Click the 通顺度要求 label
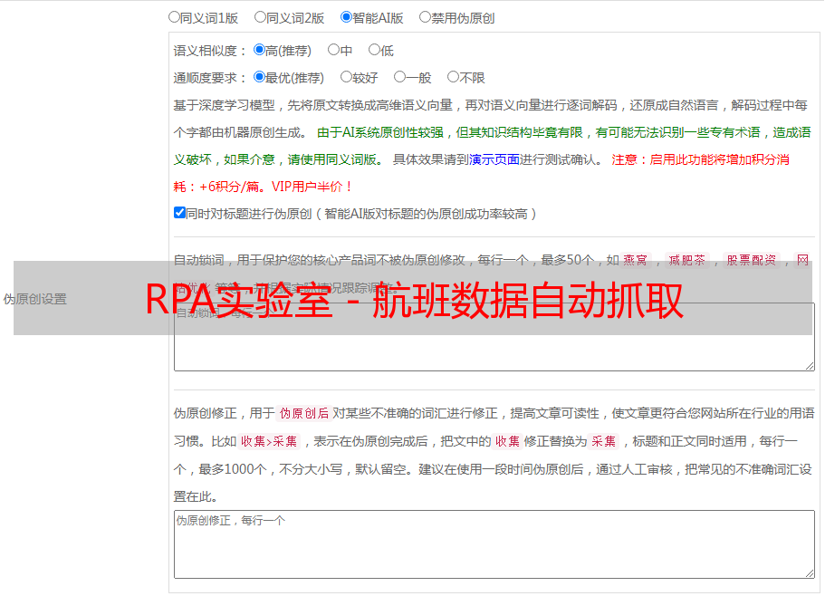825x596 pixels. click(210, 78)
